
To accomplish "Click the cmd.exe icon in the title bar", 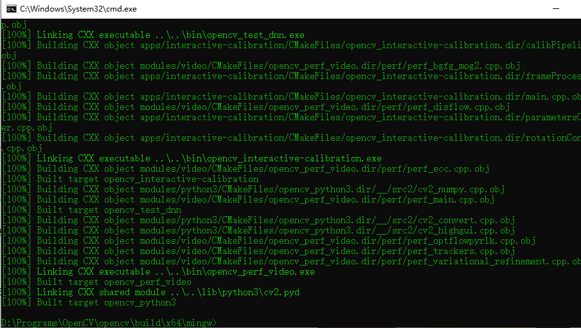I will tap(12, 9).
